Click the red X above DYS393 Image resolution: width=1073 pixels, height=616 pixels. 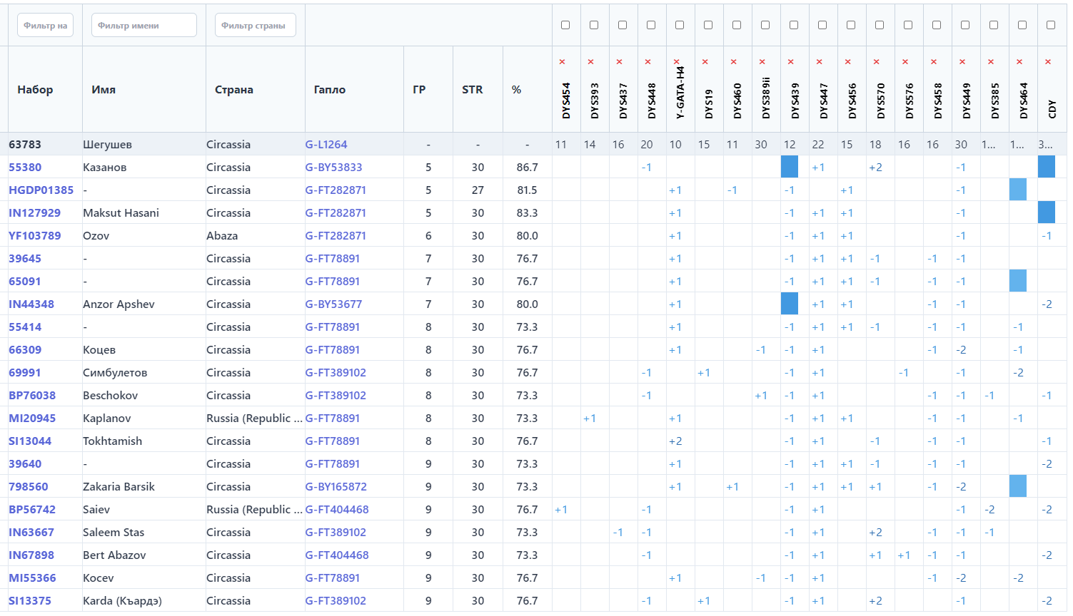coord(590,62)
